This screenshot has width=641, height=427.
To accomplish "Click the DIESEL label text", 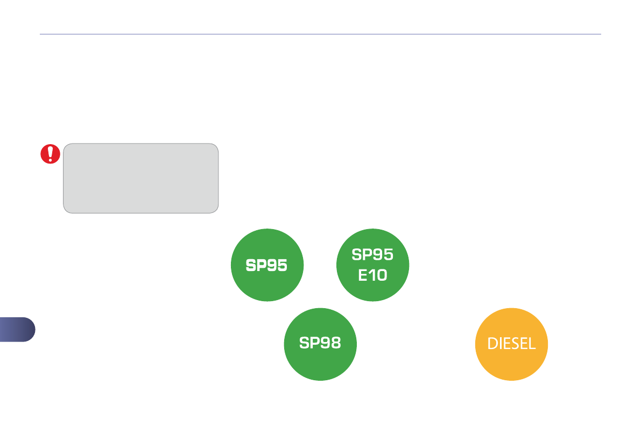I will click(511, 344).
